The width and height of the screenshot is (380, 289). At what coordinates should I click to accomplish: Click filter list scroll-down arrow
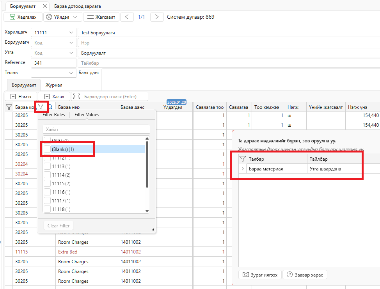click(147, 211)
